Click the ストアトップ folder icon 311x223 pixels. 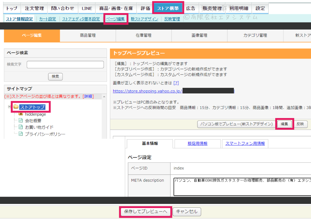[x=16, y=107]
